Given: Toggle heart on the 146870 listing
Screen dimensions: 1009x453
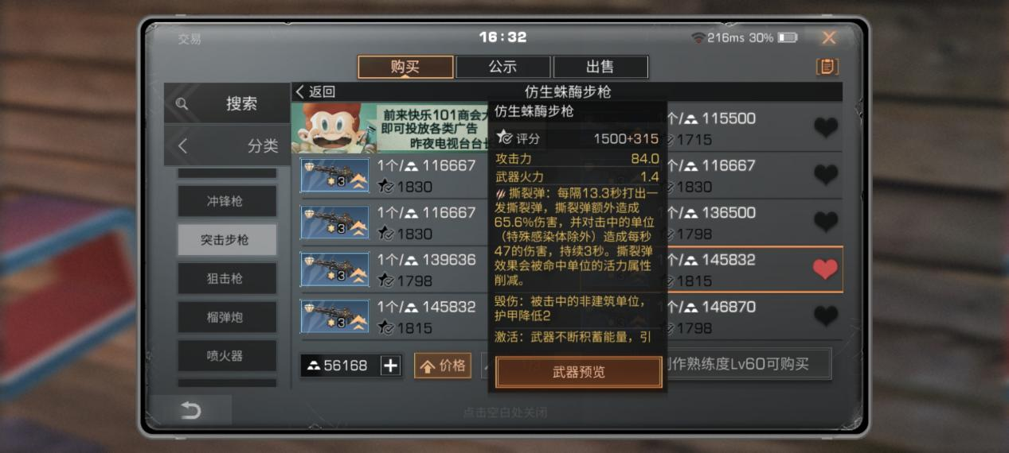Looking at the screenshot, I should [826, 316].
